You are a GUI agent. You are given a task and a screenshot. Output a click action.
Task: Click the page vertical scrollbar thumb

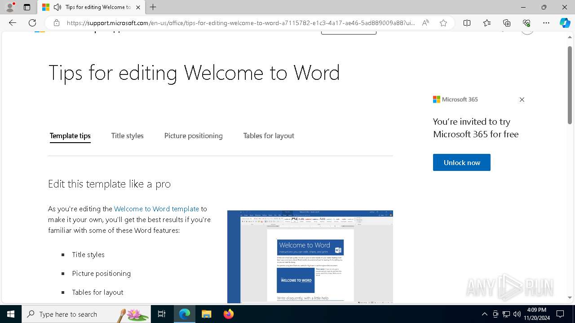[570, 85]
